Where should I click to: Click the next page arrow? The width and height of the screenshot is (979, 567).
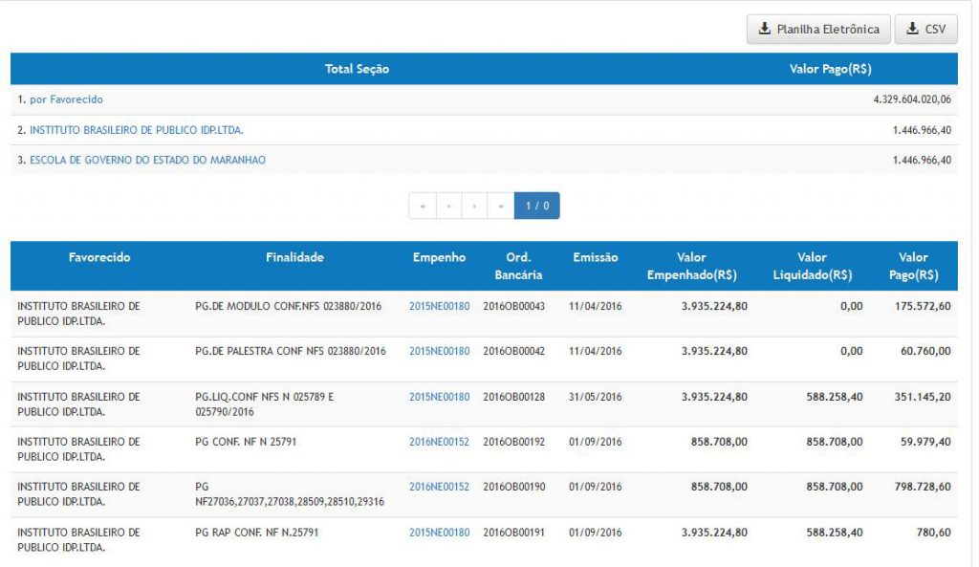(x=474, y=206)
